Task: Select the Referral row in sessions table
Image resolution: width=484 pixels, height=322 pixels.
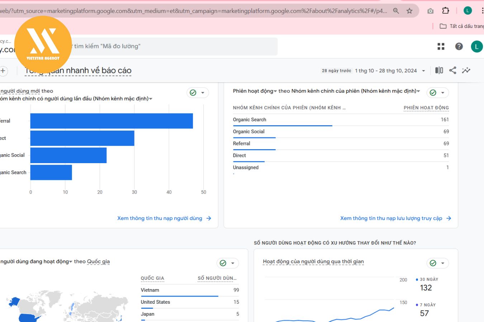Action: [341, 143]
